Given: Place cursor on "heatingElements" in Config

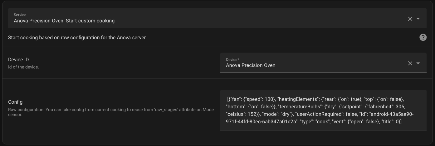Looking at the screenshot, I should pyautogui.click(x=297, y=99).
